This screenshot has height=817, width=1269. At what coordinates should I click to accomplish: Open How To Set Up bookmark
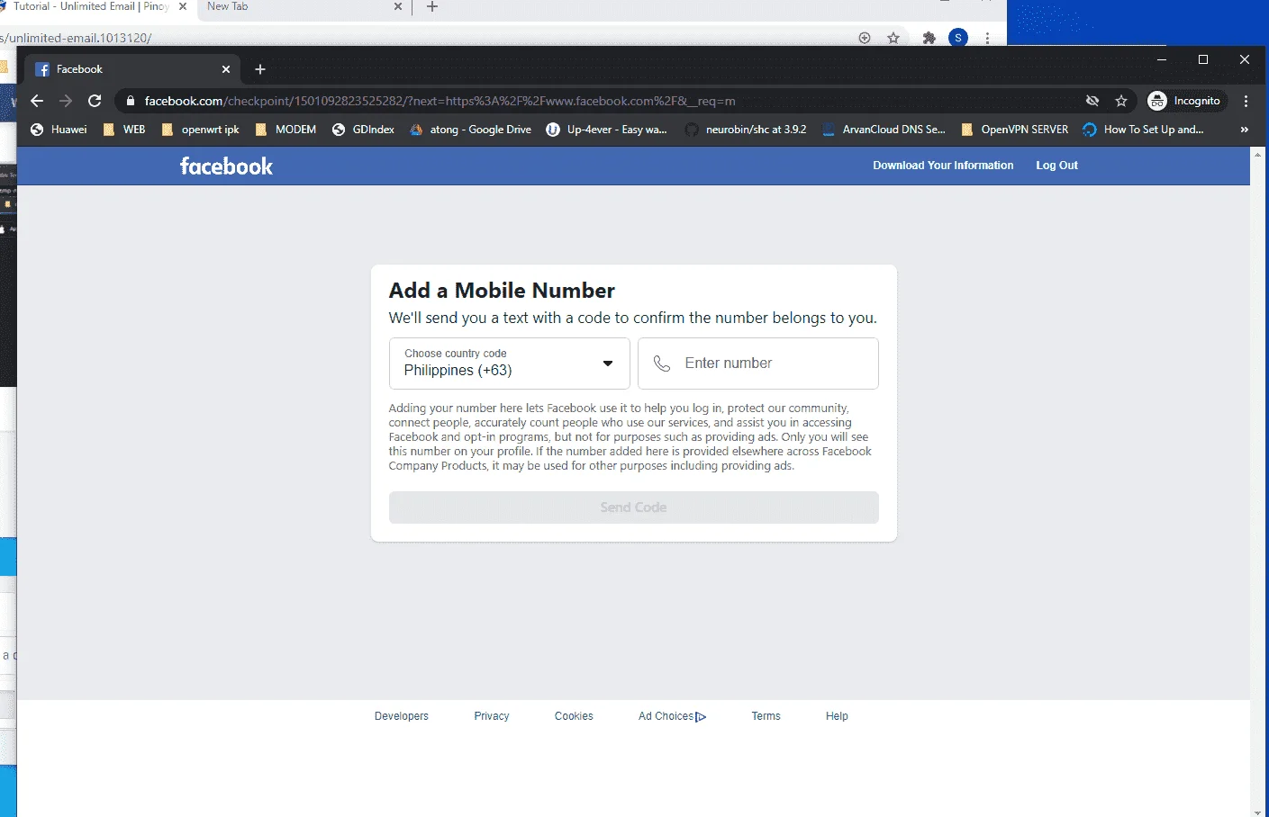[x=1143, y=130]
